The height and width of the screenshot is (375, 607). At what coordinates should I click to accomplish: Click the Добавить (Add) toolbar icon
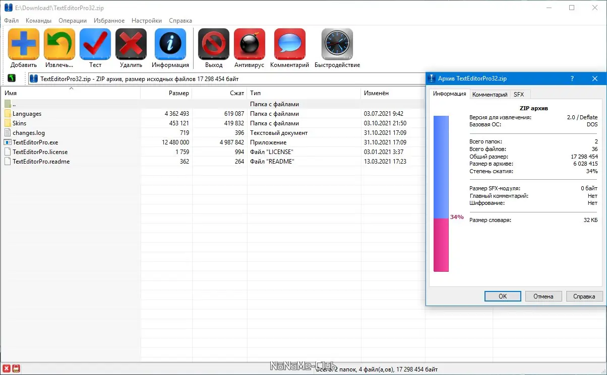point(23,44)
